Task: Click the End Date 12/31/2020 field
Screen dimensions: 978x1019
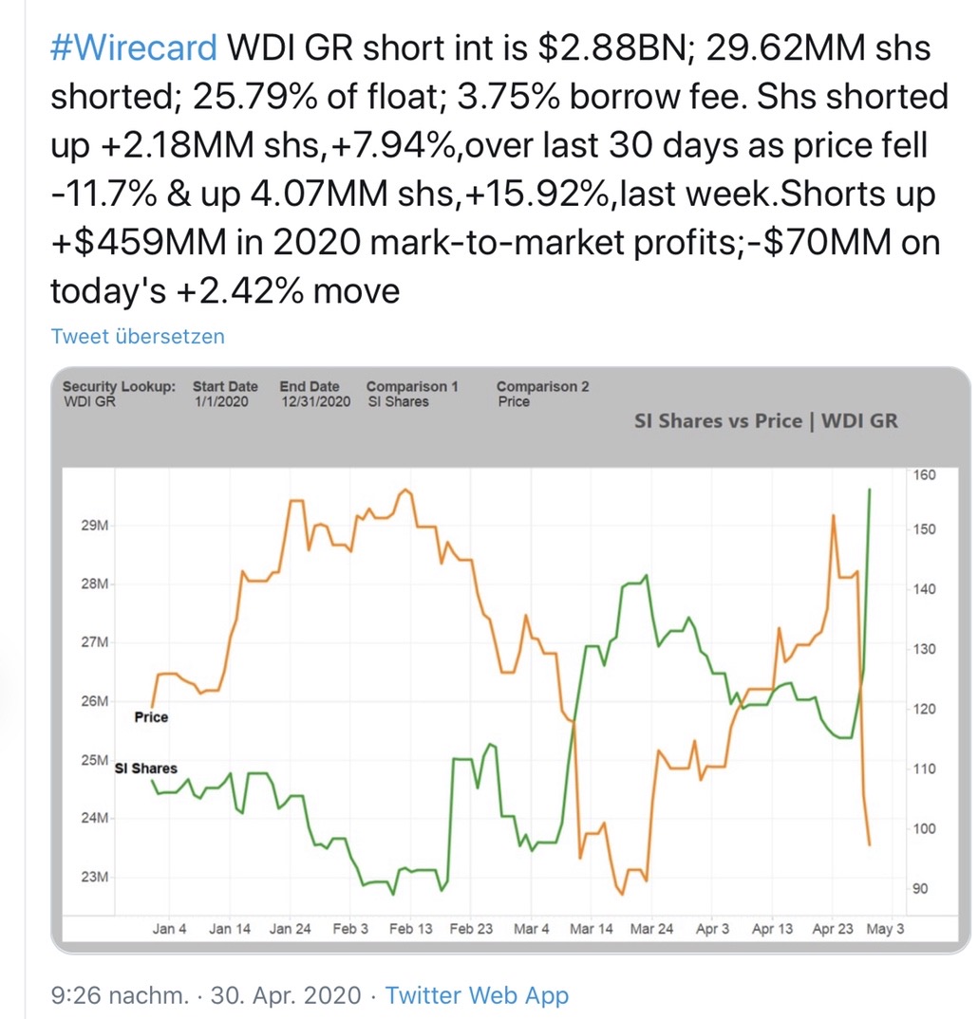Action: pos(314,401)
